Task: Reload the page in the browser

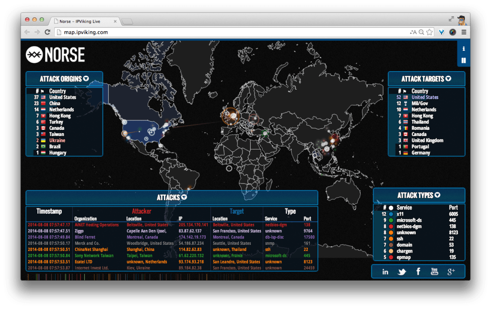Action: tap(47, 32)
